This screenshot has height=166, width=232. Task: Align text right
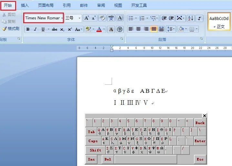(146, 29)
